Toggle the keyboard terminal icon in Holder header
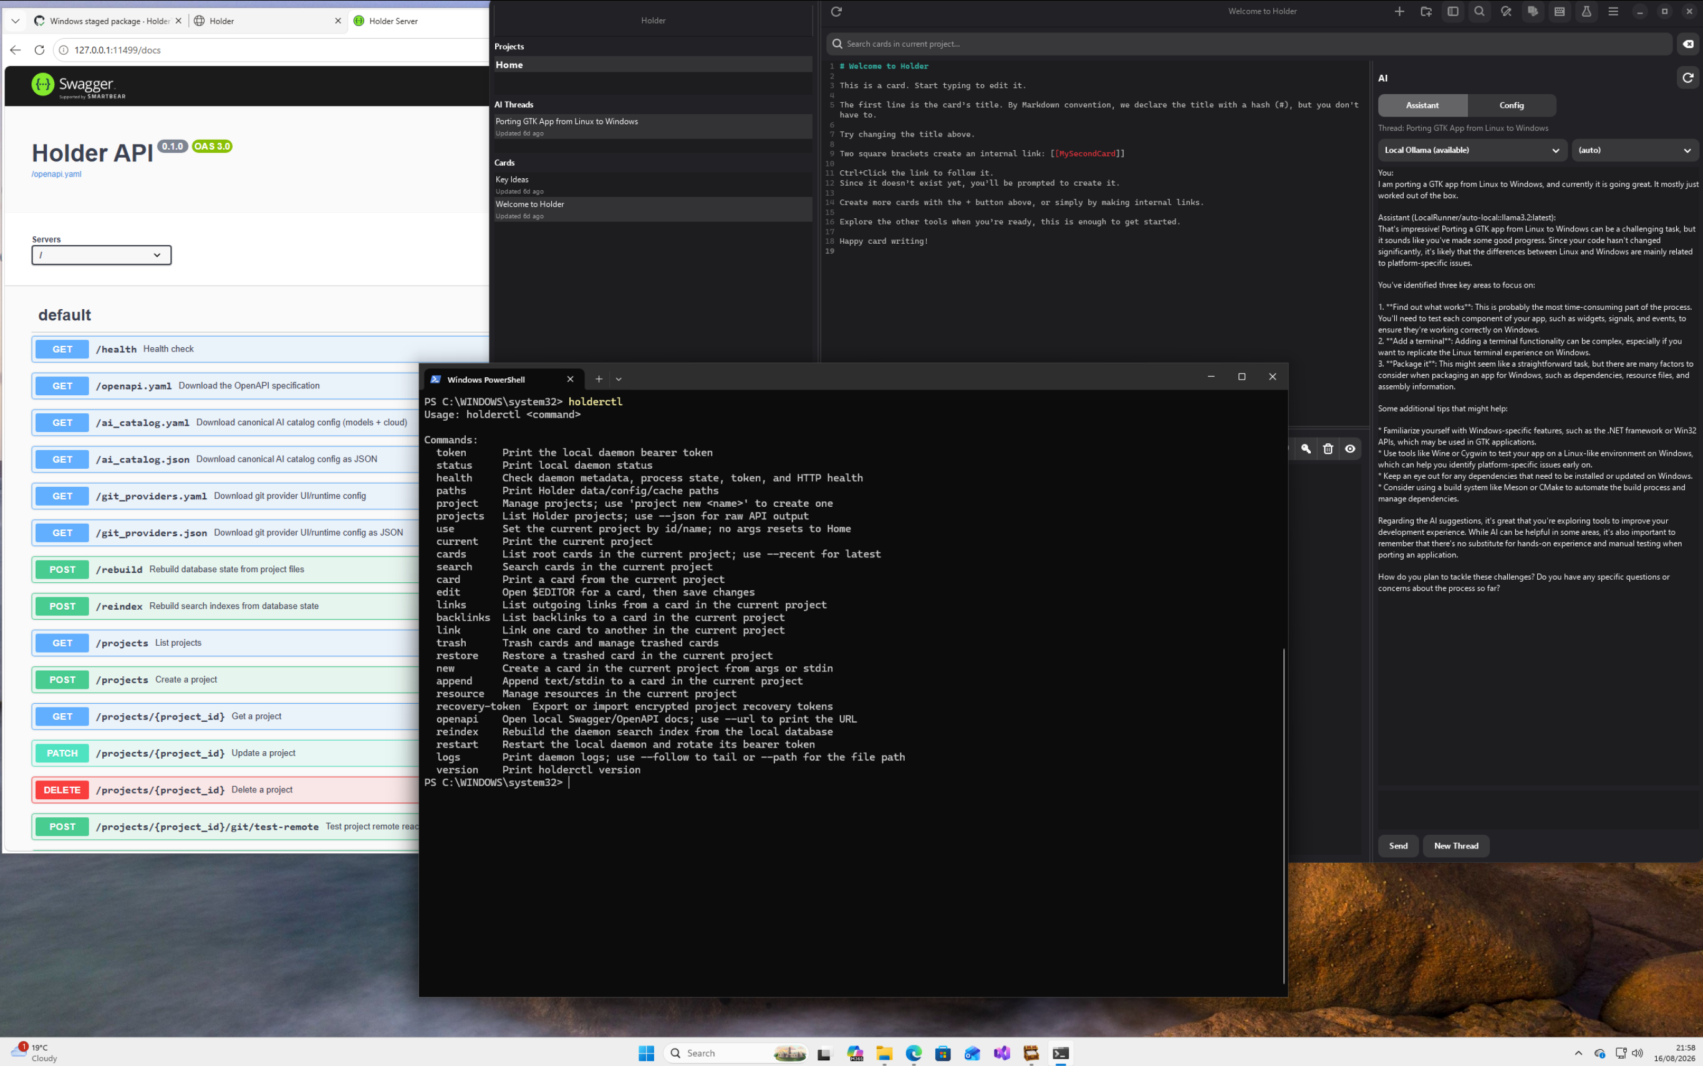This screenshot has height=1066, width=1703. [x=1560, y=11]
